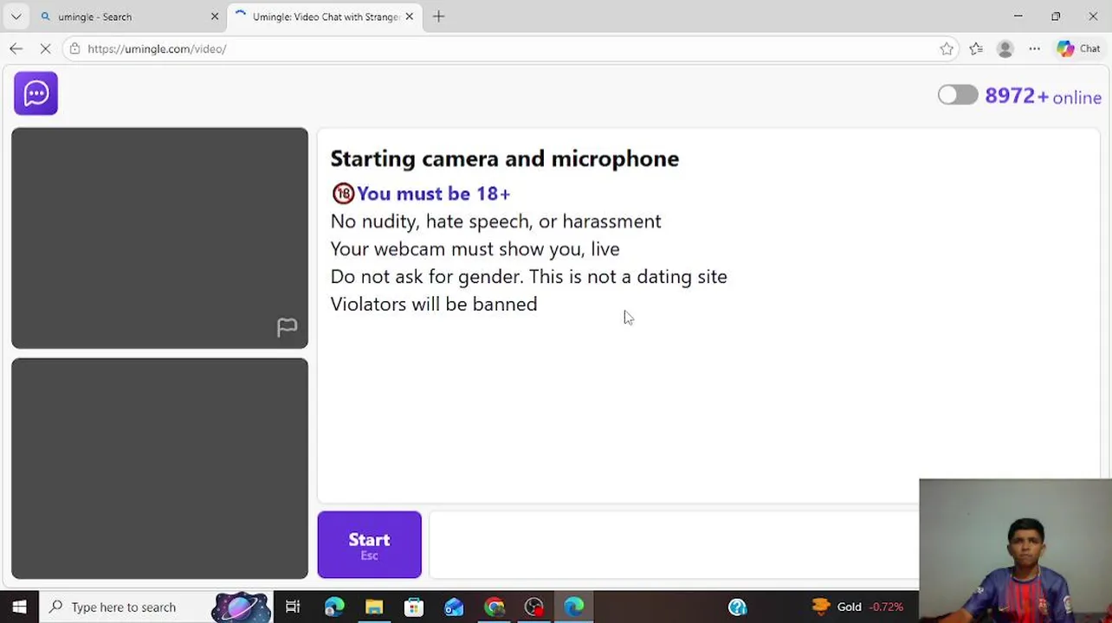Screen dimensions: 1112x623
Task: Close the 'umingle - Search' tab
Action: tap(215, 16)
